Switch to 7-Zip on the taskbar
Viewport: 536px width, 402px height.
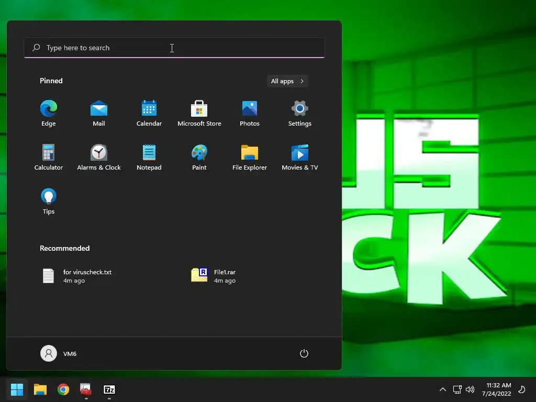tap(109, 389)
